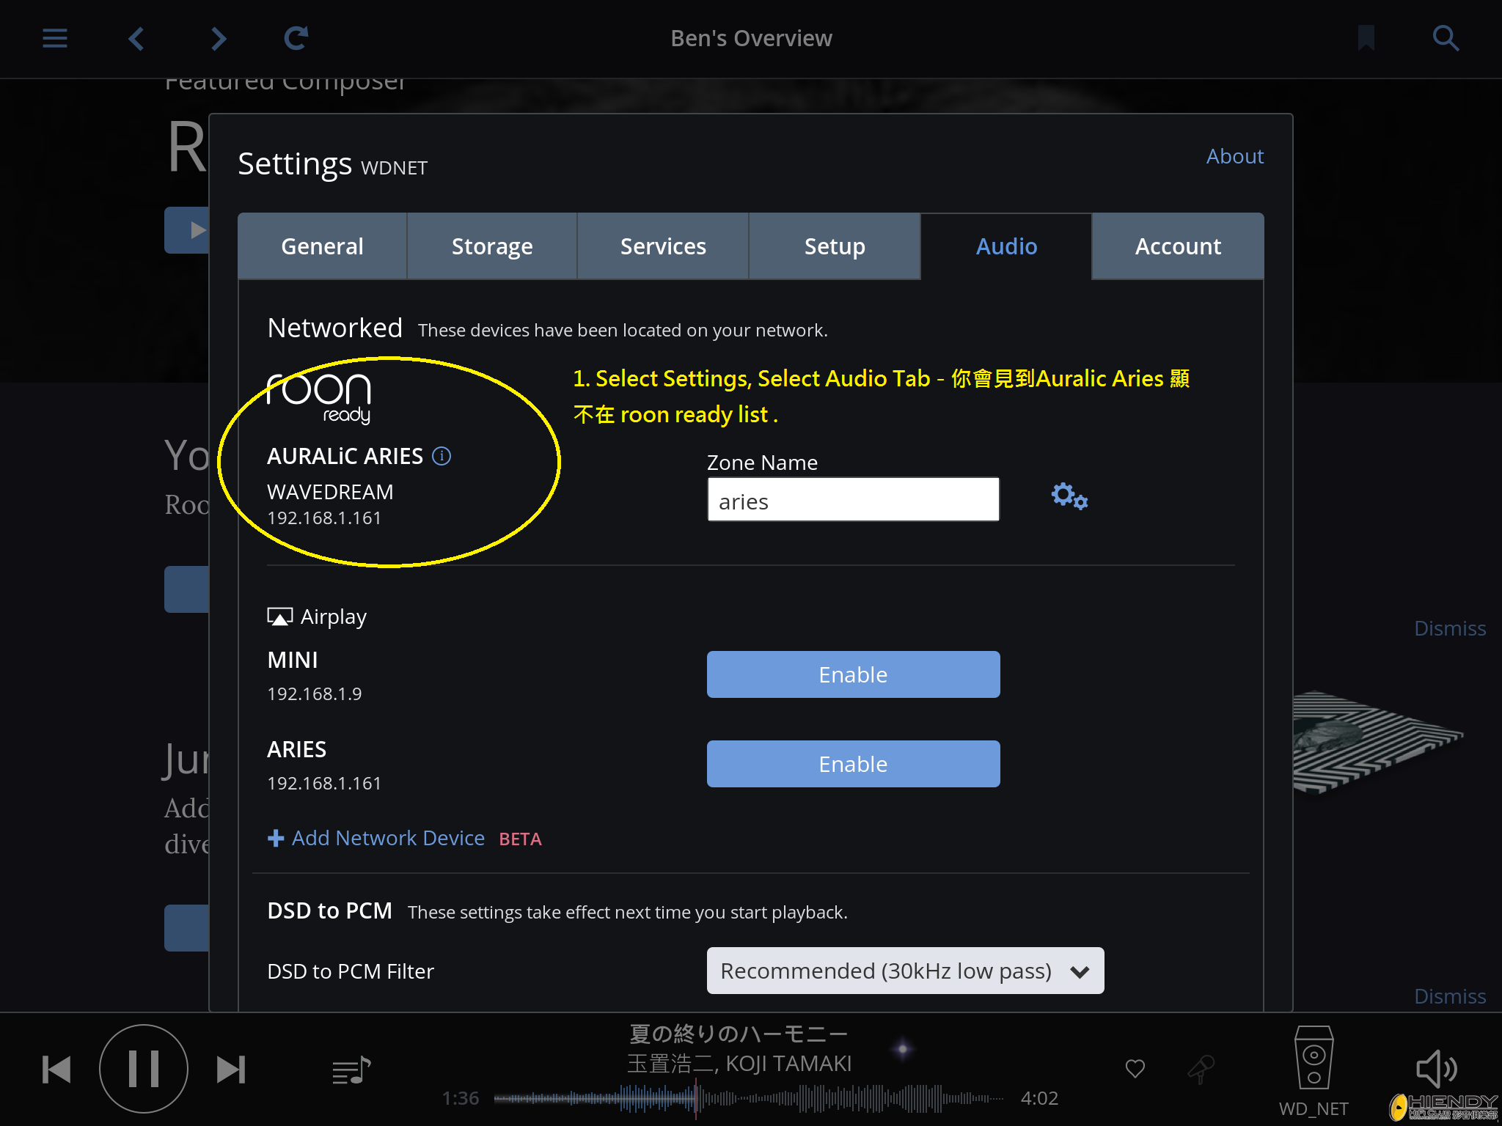This screenshot has width=1502, height=1126.
Task: Open the About link
Action: [x=1235, y=156]
